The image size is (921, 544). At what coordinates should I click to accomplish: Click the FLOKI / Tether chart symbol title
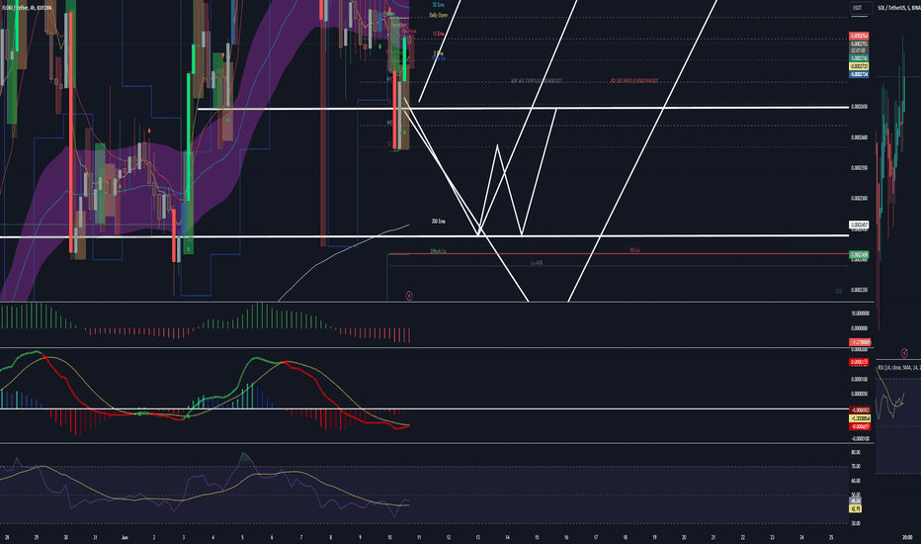[27, 8]
